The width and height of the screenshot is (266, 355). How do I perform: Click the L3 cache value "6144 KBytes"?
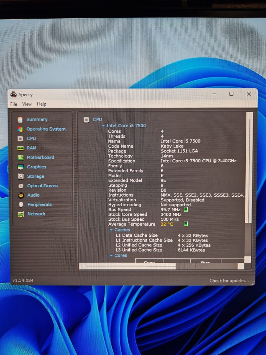click(191, 250)
